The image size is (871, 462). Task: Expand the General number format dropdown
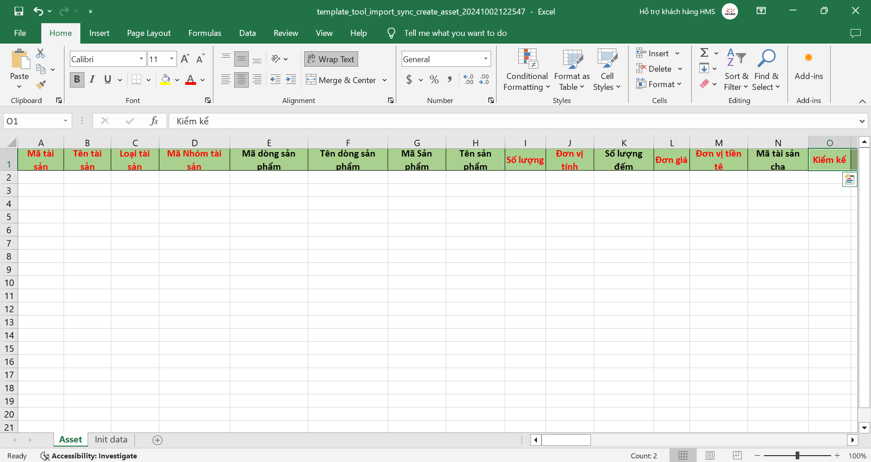485,59
